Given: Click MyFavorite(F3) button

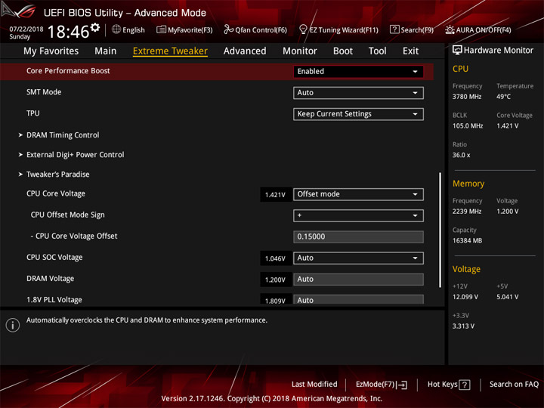Looking at the screenshot, I should [184, 29].
